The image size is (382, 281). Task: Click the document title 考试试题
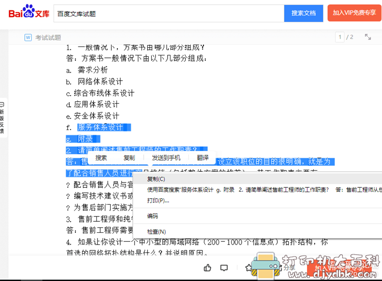(48, 38)
